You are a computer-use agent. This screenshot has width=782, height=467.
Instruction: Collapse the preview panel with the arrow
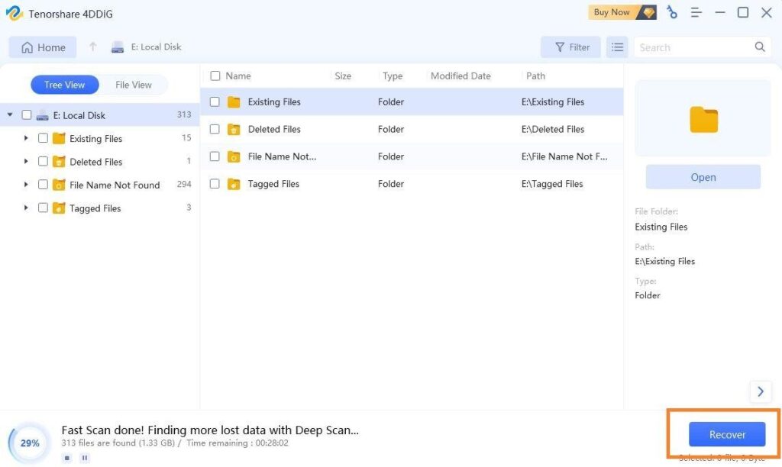click(x=760, y=391)
